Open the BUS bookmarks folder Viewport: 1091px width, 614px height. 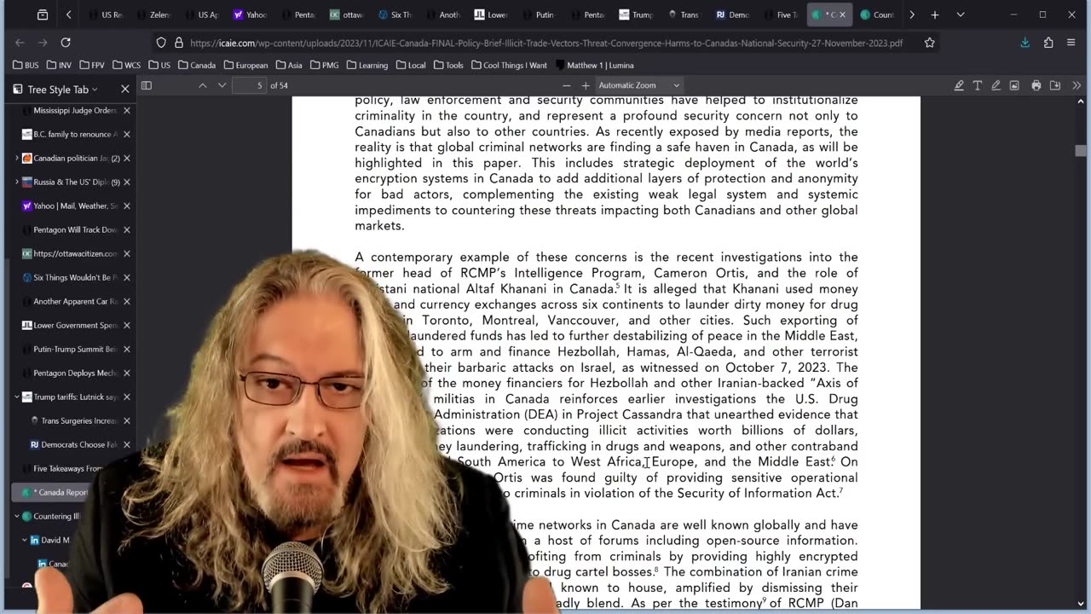click(x=26, y=65)
